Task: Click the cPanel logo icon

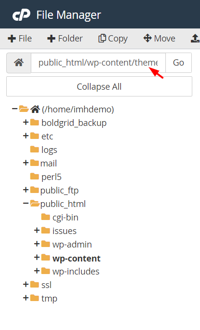Action: coord(21,15)
